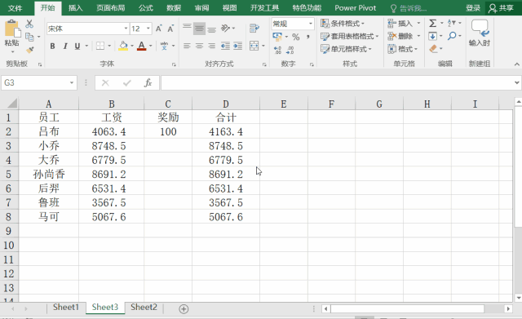This screenshot has height=319, width=522.
Task: Click the phonetic guide (wén) icon
Action: pos(164,46)
